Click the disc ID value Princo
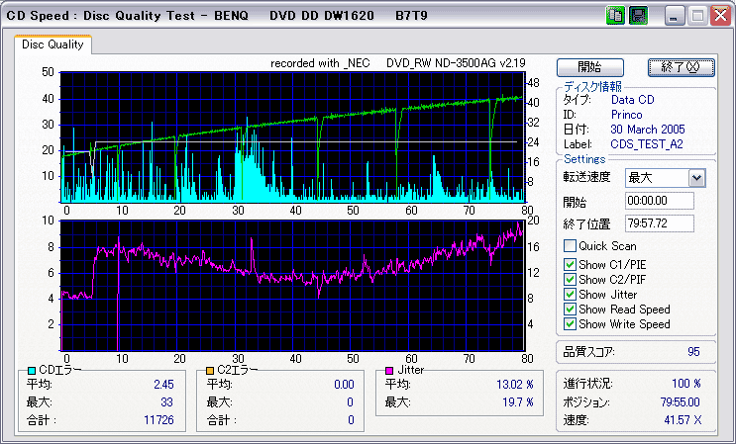 (627, 115)
